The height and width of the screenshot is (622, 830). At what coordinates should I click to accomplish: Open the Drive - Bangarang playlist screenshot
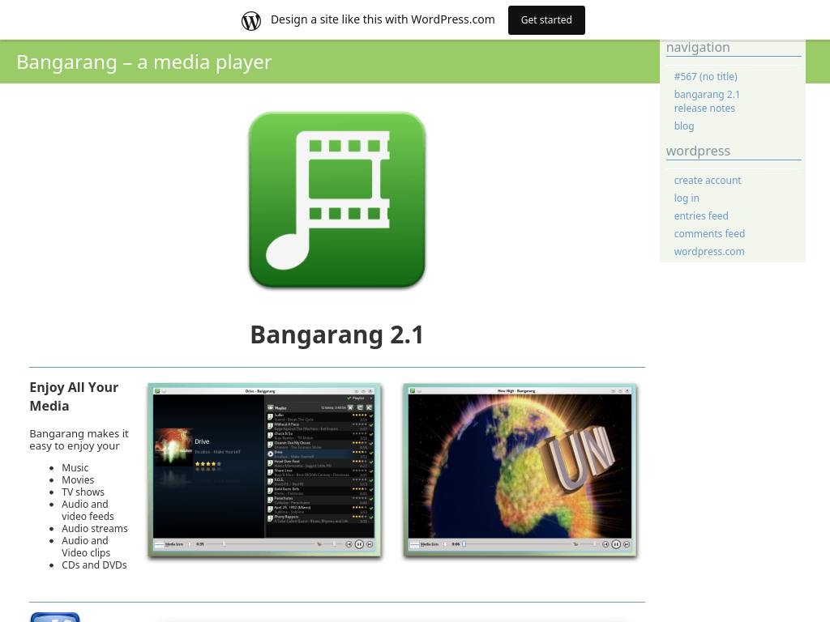265,471
